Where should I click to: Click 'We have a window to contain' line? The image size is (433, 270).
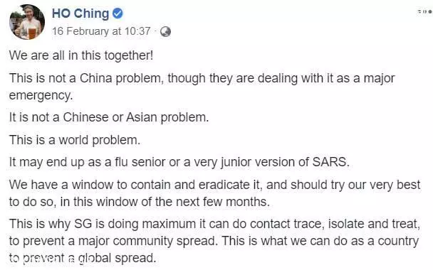point(214,185)
